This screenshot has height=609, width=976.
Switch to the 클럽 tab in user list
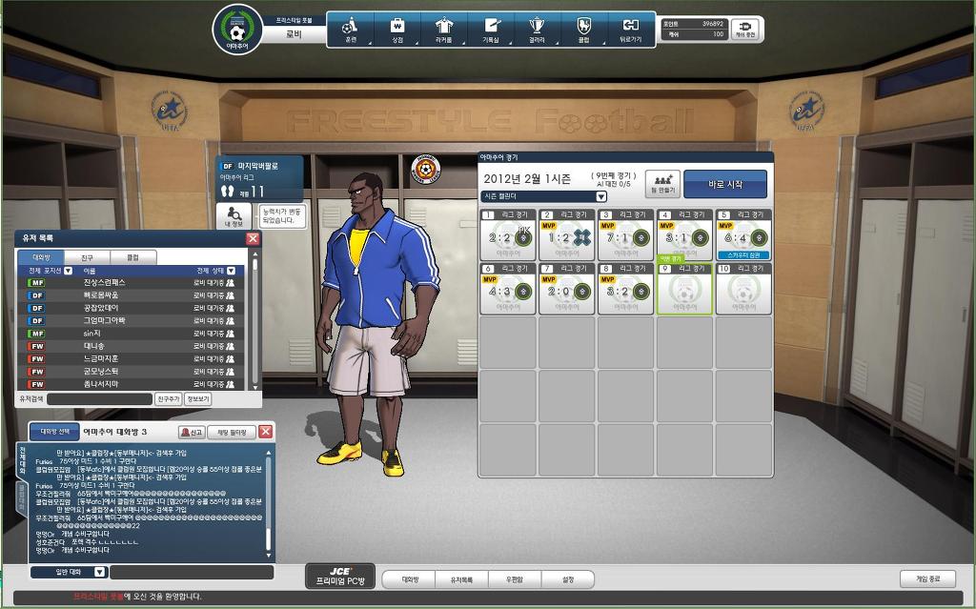(132, 257)
